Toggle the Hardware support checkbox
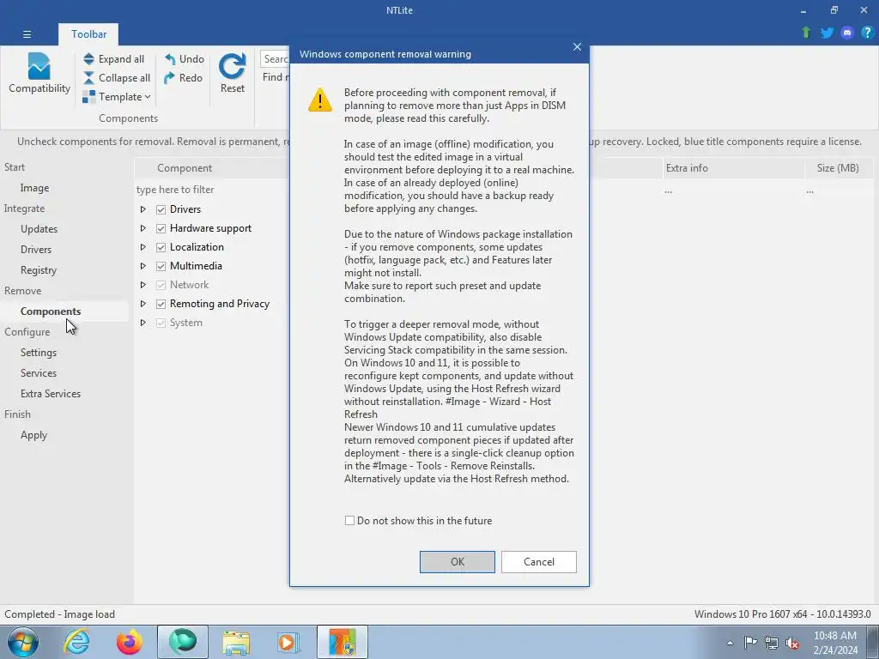Screen dimensions: 879x659 click(x=161, y=228)
